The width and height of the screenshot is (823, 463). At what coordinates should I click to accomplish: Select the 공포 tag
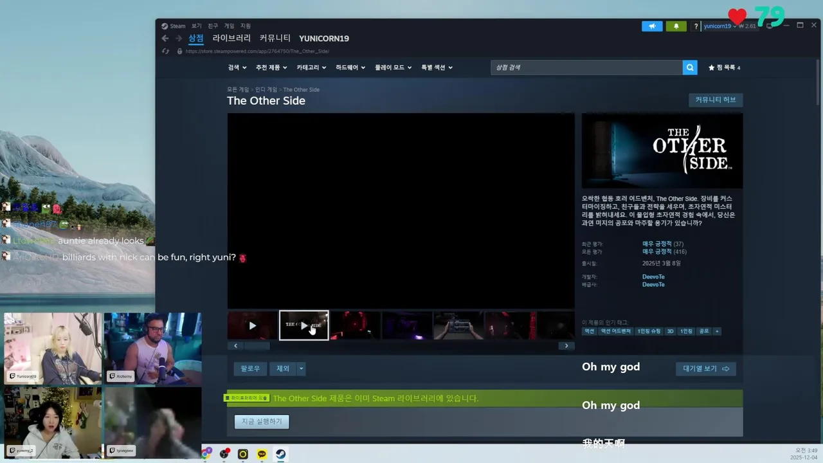click(x=703, y=331)
